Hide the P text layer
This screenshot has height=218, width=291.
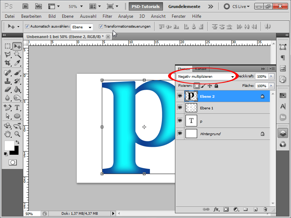point(180,121)
